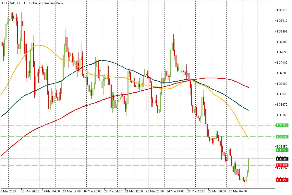Viewport: 292px width, 195px height.
Task: Click the 30 Mar 04:00 time label
Action: tap(238, 191)
